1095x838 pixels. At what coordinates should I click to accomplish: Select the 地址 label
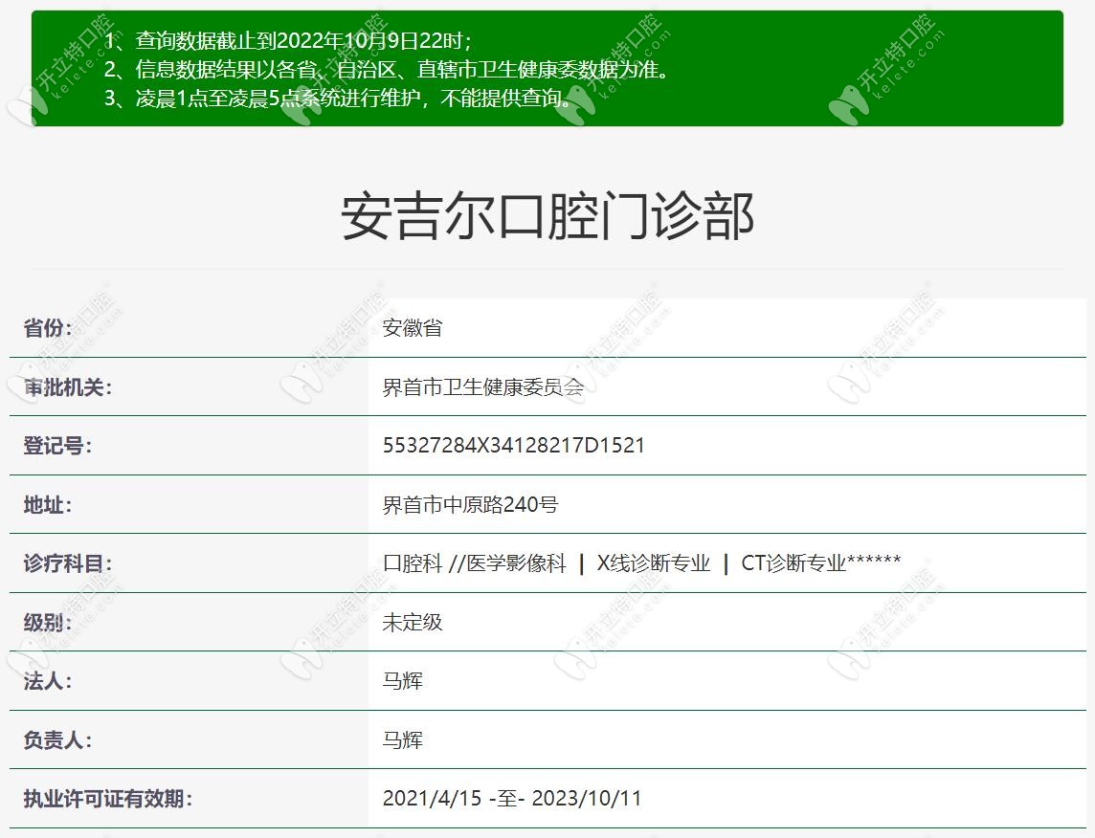[48, 504]
